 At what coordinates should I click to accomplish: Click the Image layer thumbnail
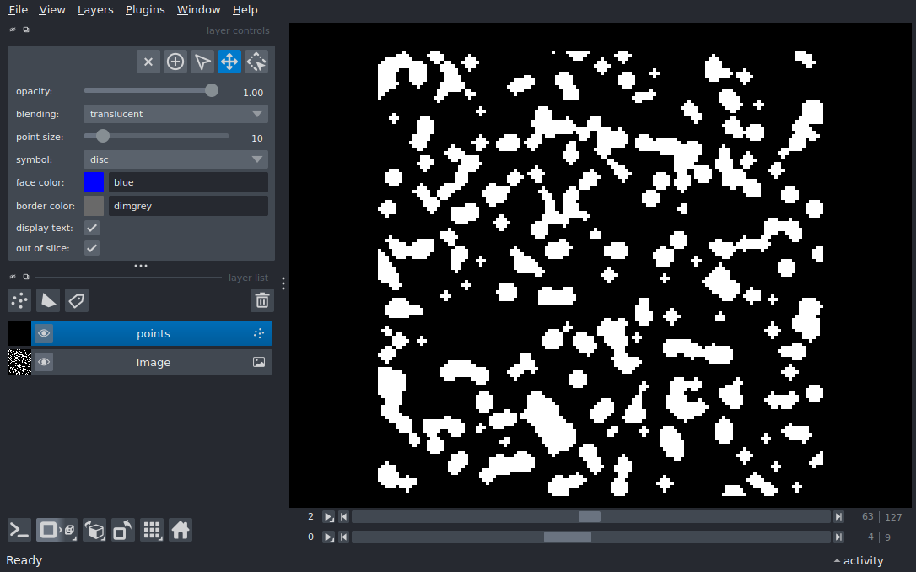point(19,362)
